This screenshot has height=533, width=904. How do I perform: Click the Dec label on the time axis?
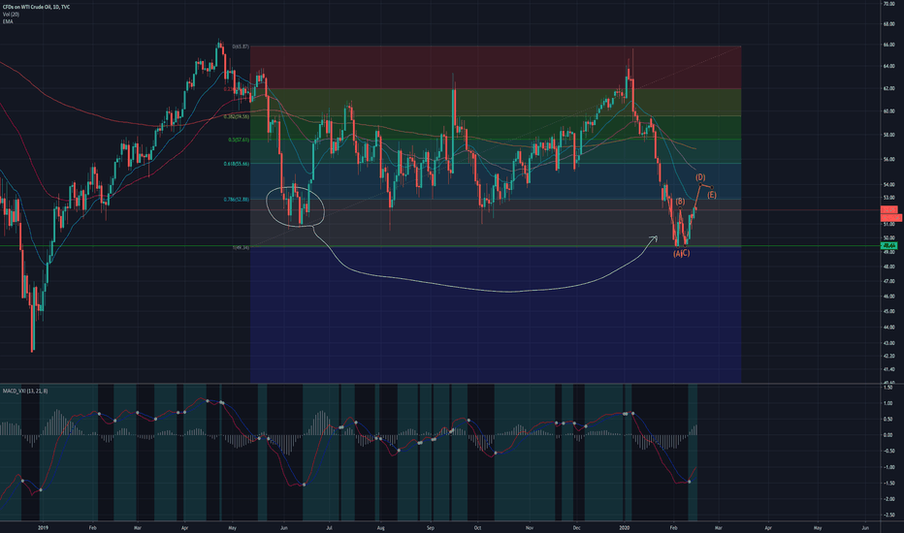[576, 527]
